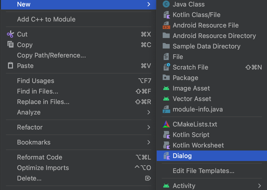The width and height of the screenshot is (267, 190).
Task: Click the "Package" label
Action: click(185, 78)
